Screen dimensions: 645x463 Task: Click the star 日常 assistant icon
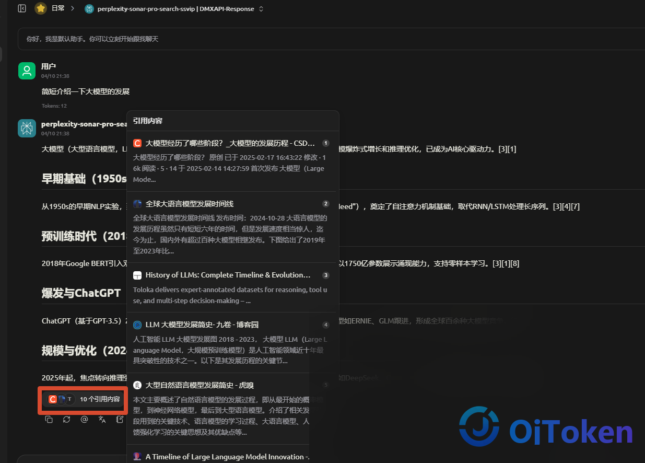(41, 8)
